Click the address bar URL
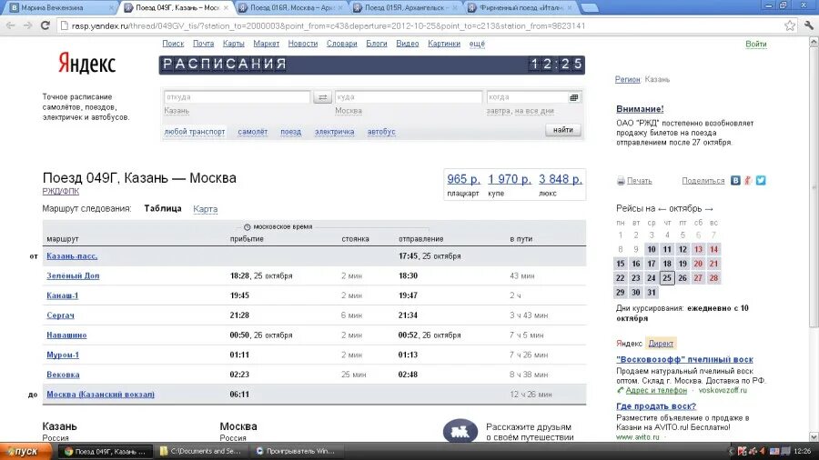 coord(329,25)
